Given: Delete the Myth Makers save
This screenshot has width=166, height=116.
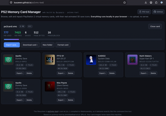Looking at the screenshot, I should (x=153, y=73).
